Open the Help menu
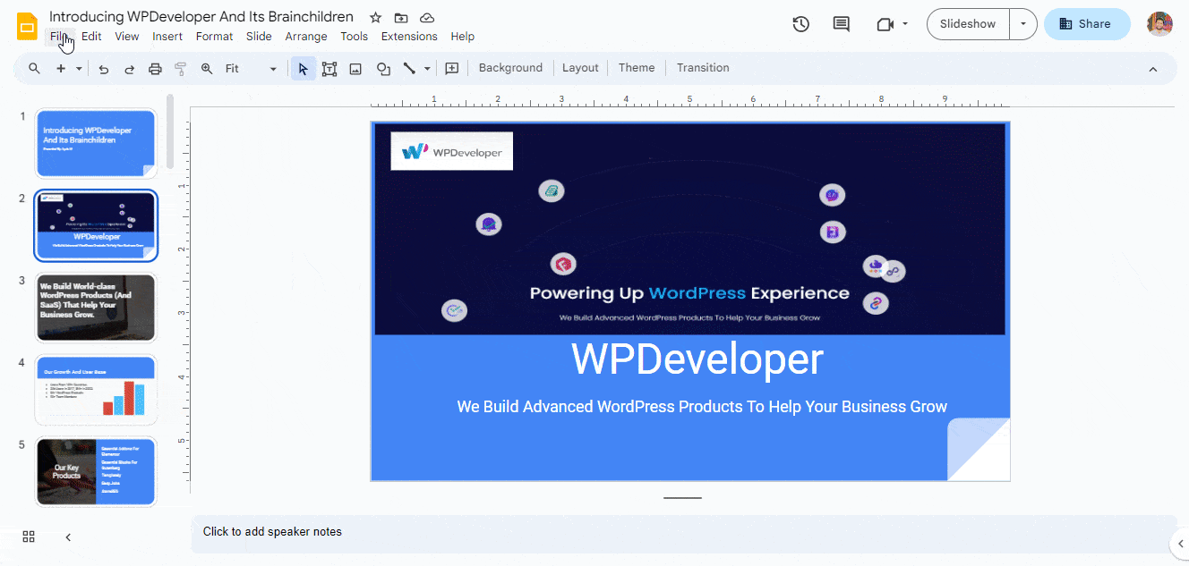This screenshot has height=566, width=1189. coord(463,37)
